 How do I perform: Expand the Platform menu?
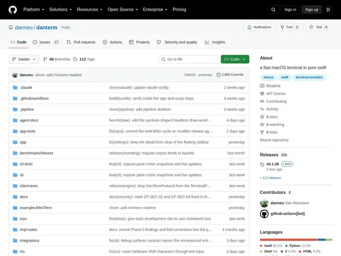[x=34, y=10]
